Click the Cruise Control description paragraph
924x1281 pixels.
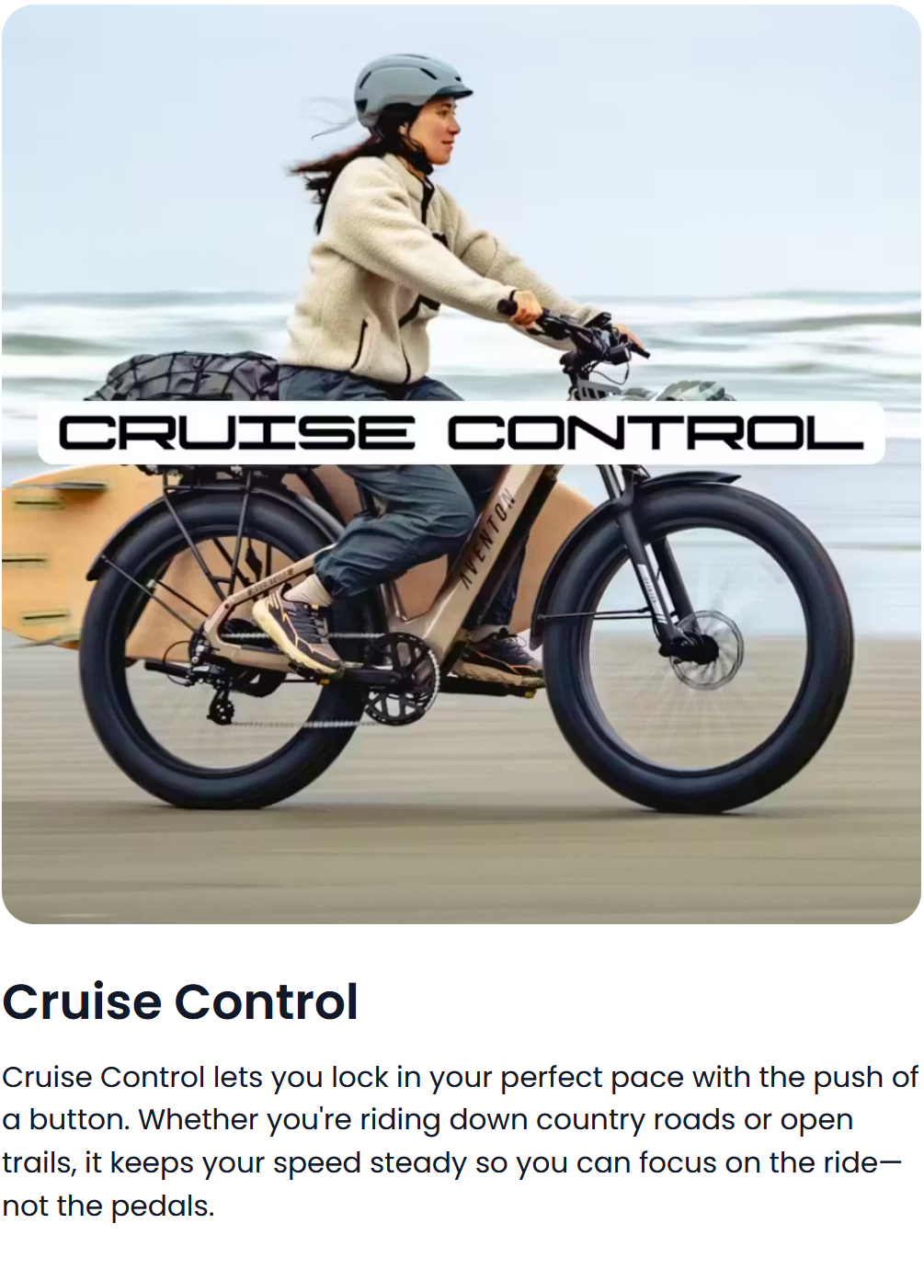click(460, 1140)
